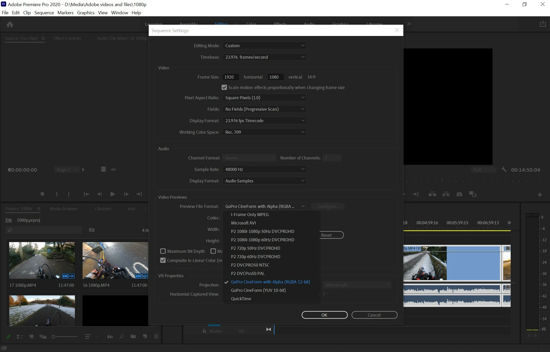550x352 pixels.
Task: Toggle the Maximum Bit Depth checkbox
Action: 163,251
